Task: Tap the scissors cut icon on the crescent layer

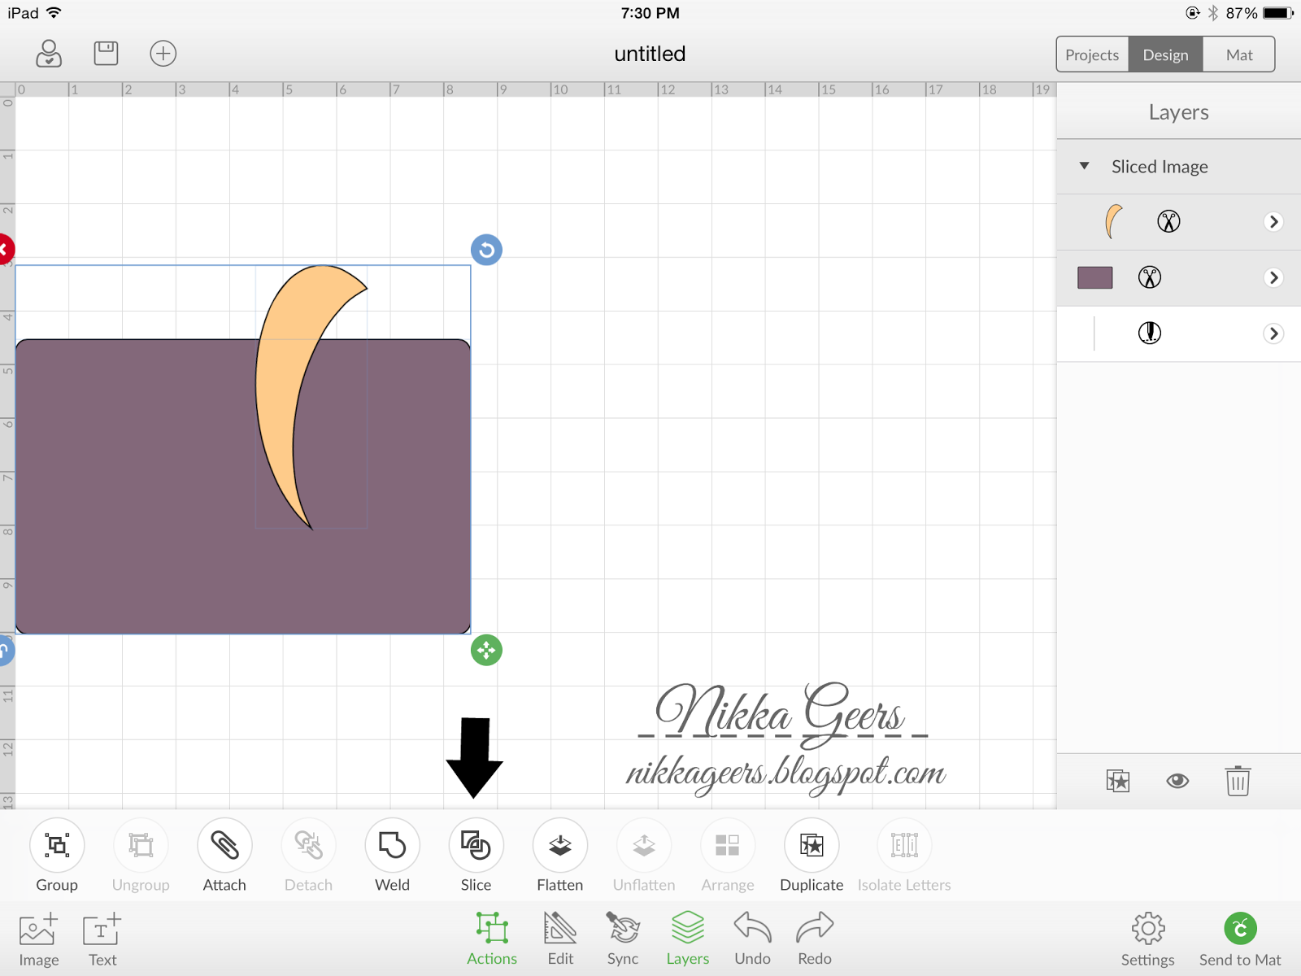Action: [x=1168, y=220]
